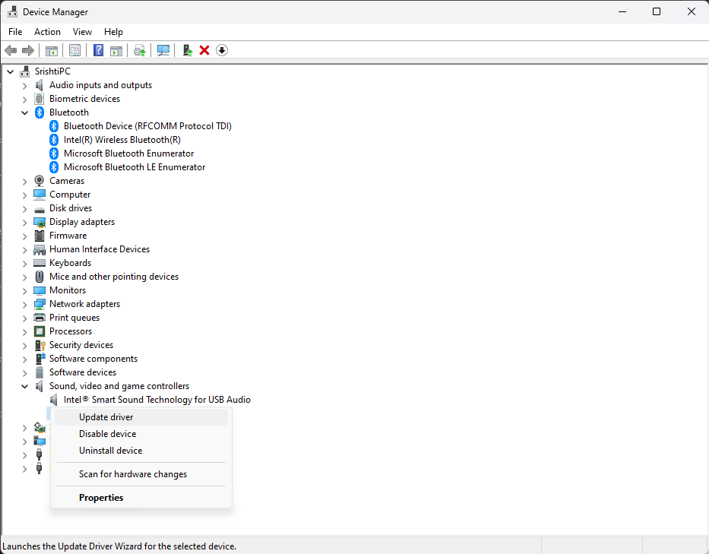Click the status bar text about Update Driver Wizard

click(x=119, y=546)
